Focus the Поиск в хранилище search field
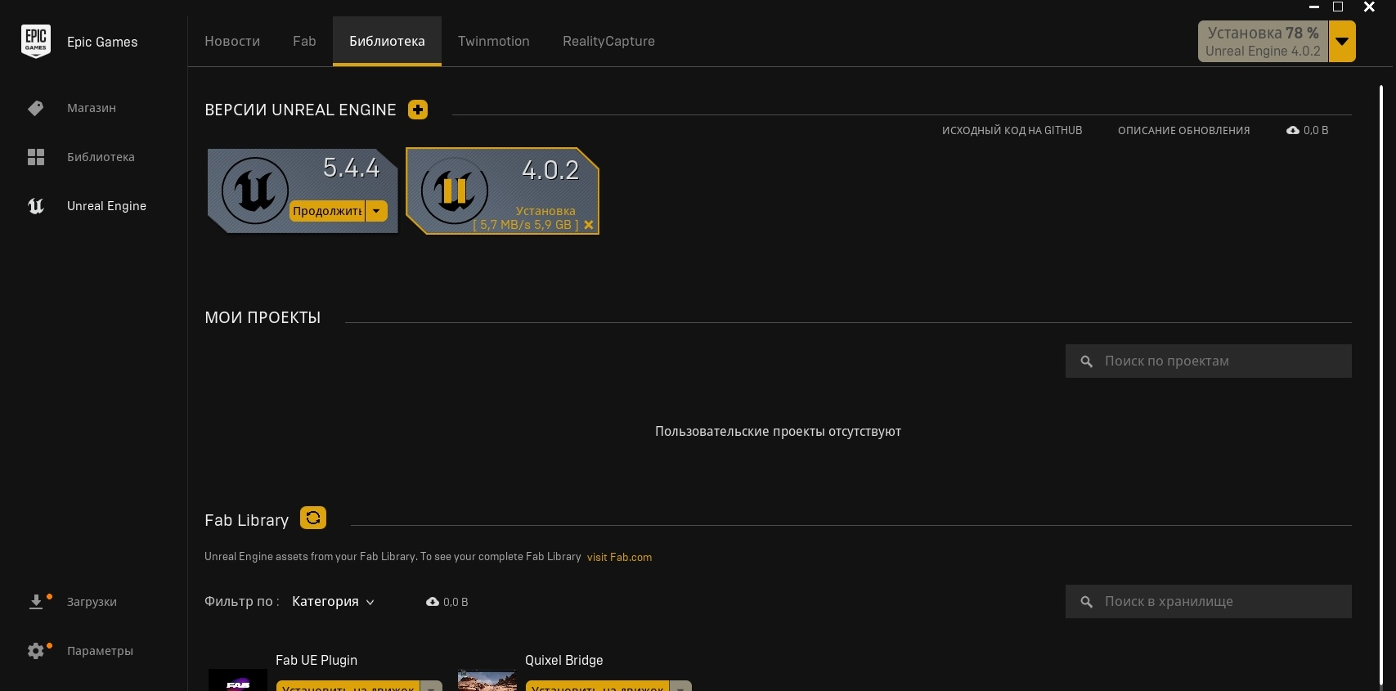Image resolution: width=1396 pixels, height=691 pixels. click(1208, 602)
